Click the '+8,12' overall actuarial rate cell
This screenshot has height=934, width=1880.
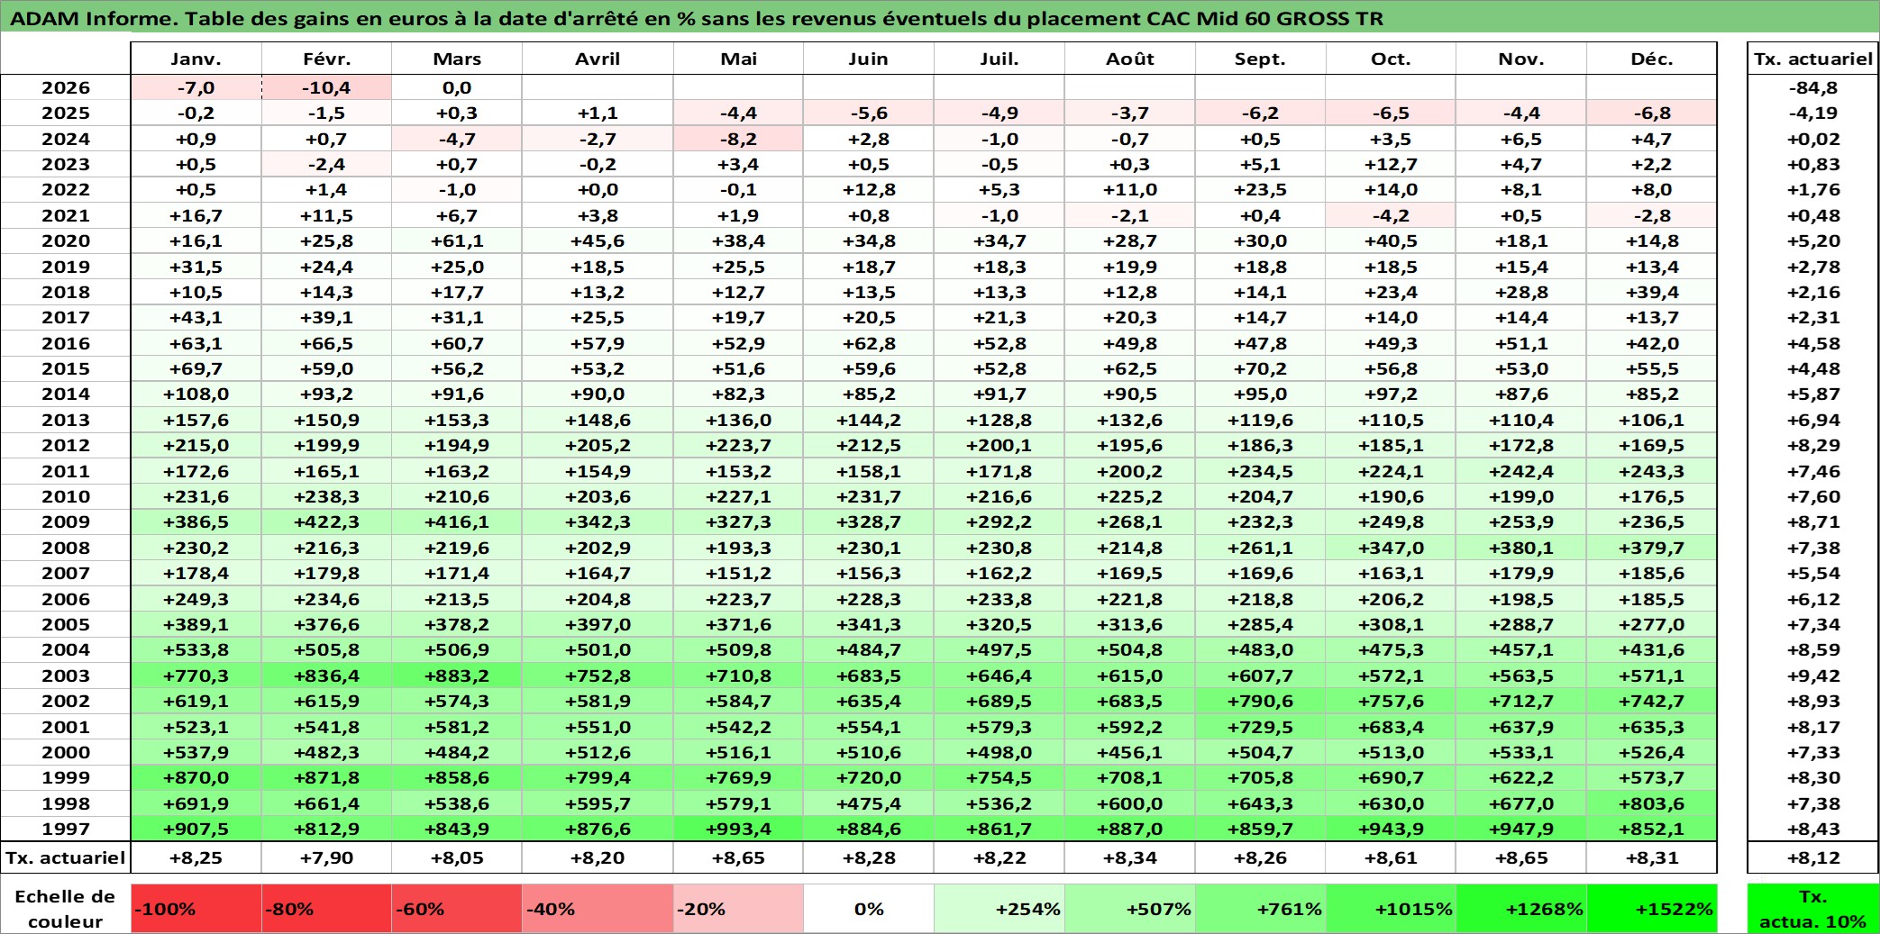pos(1812,857)
